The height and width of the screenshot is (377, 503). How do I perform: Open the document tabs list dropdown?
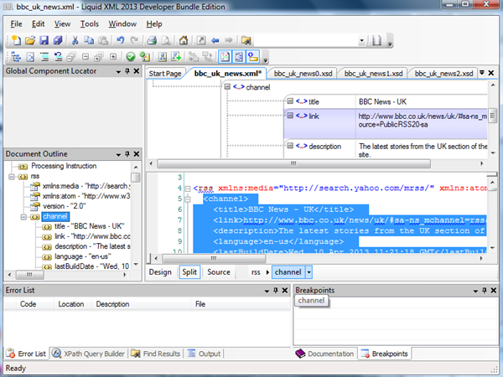[x=482, y=73]
